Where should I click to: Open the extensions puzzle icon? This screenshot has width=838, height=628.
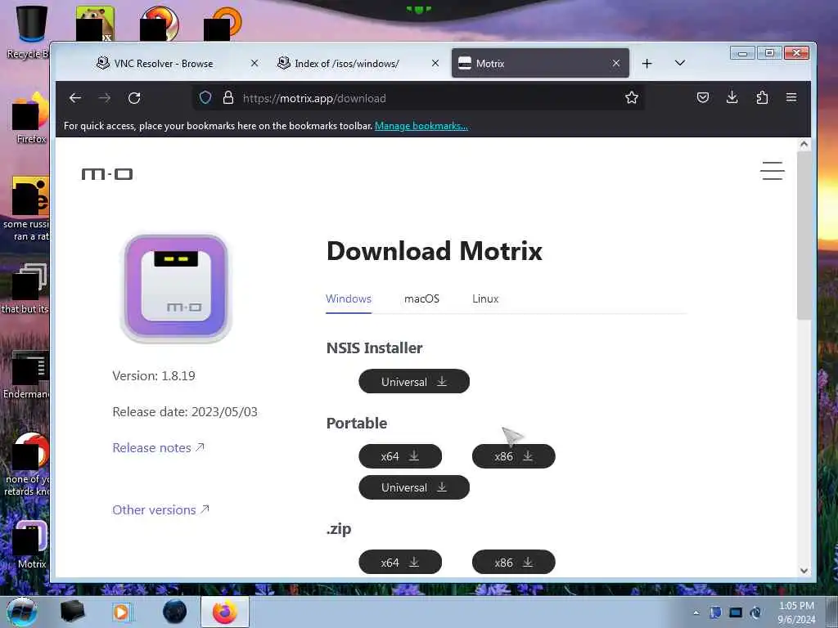[x=762, y=98]
